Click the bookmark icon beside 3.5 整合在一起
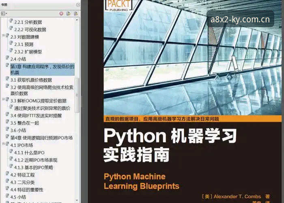This screenshot has height=203, width=284. tap(7, 121)
